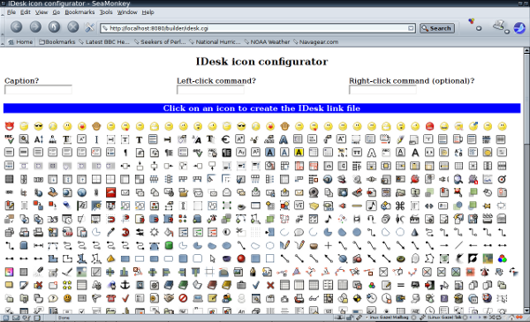
Task: Pick the target bullseye icon
Action: pos(502,179)
